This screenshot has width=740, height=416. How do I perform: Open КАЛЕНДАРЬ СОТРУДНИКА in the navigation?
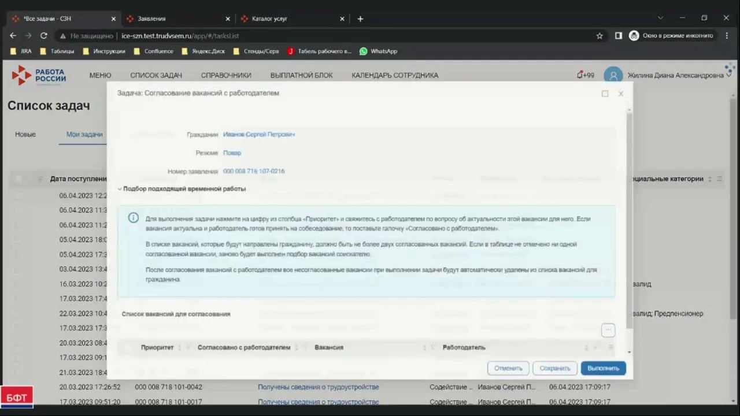[395, 76]
